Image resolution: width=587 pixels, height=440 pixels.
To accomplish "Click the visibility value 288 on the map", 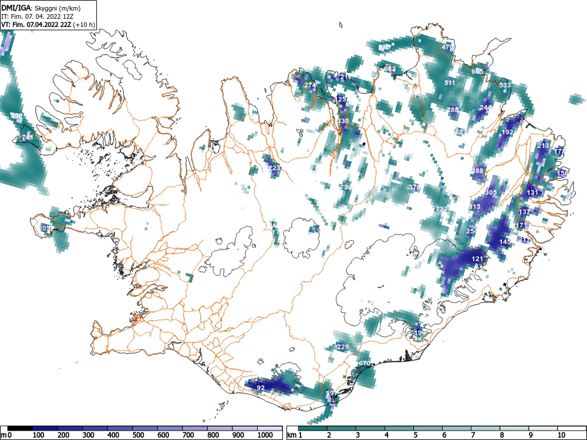I will click(453, 110).
